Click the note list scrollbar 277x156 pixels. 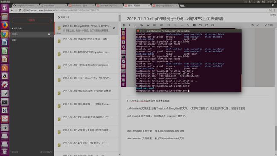pos(120,18)
